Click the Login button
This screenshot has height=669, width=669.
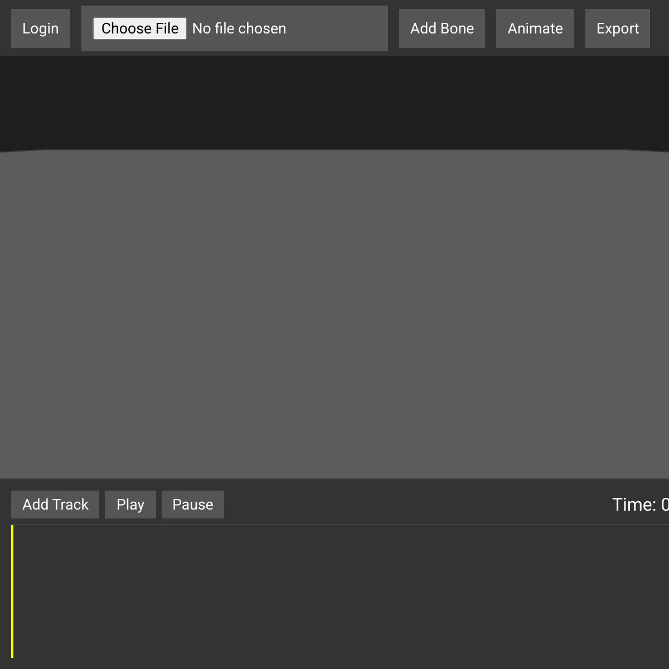[x=41, y=28]
